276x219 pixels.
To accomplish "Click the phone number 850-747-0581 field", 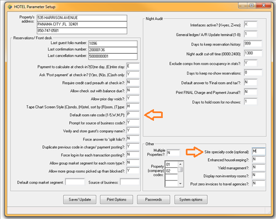I will click(x=82, y=31).
